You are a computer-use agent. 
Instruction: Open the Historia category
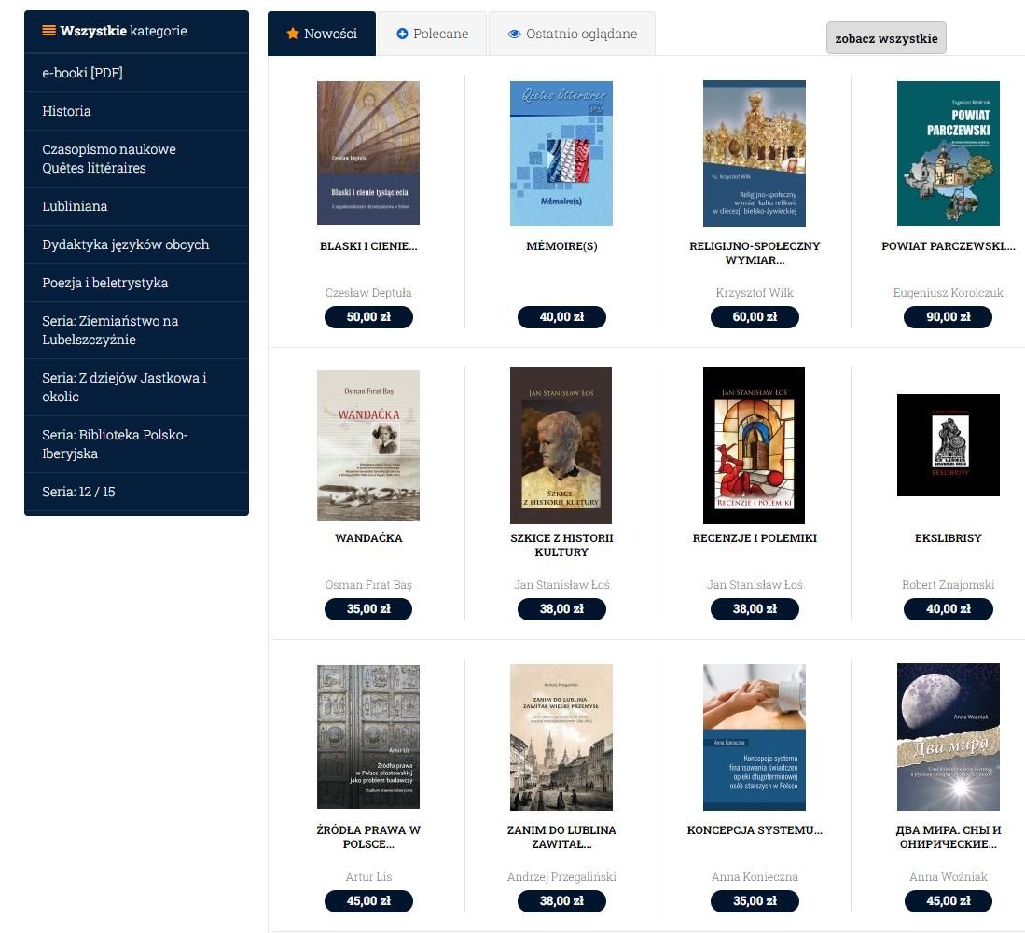tap(136, 111)
